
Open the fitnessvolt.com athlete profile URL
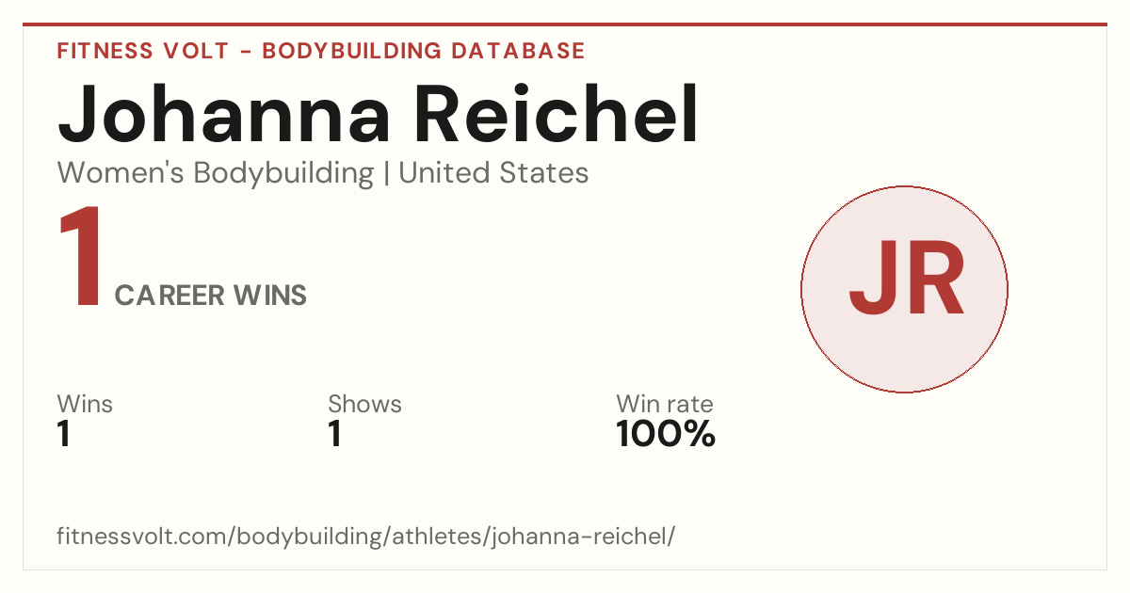[x=366, y=537]
